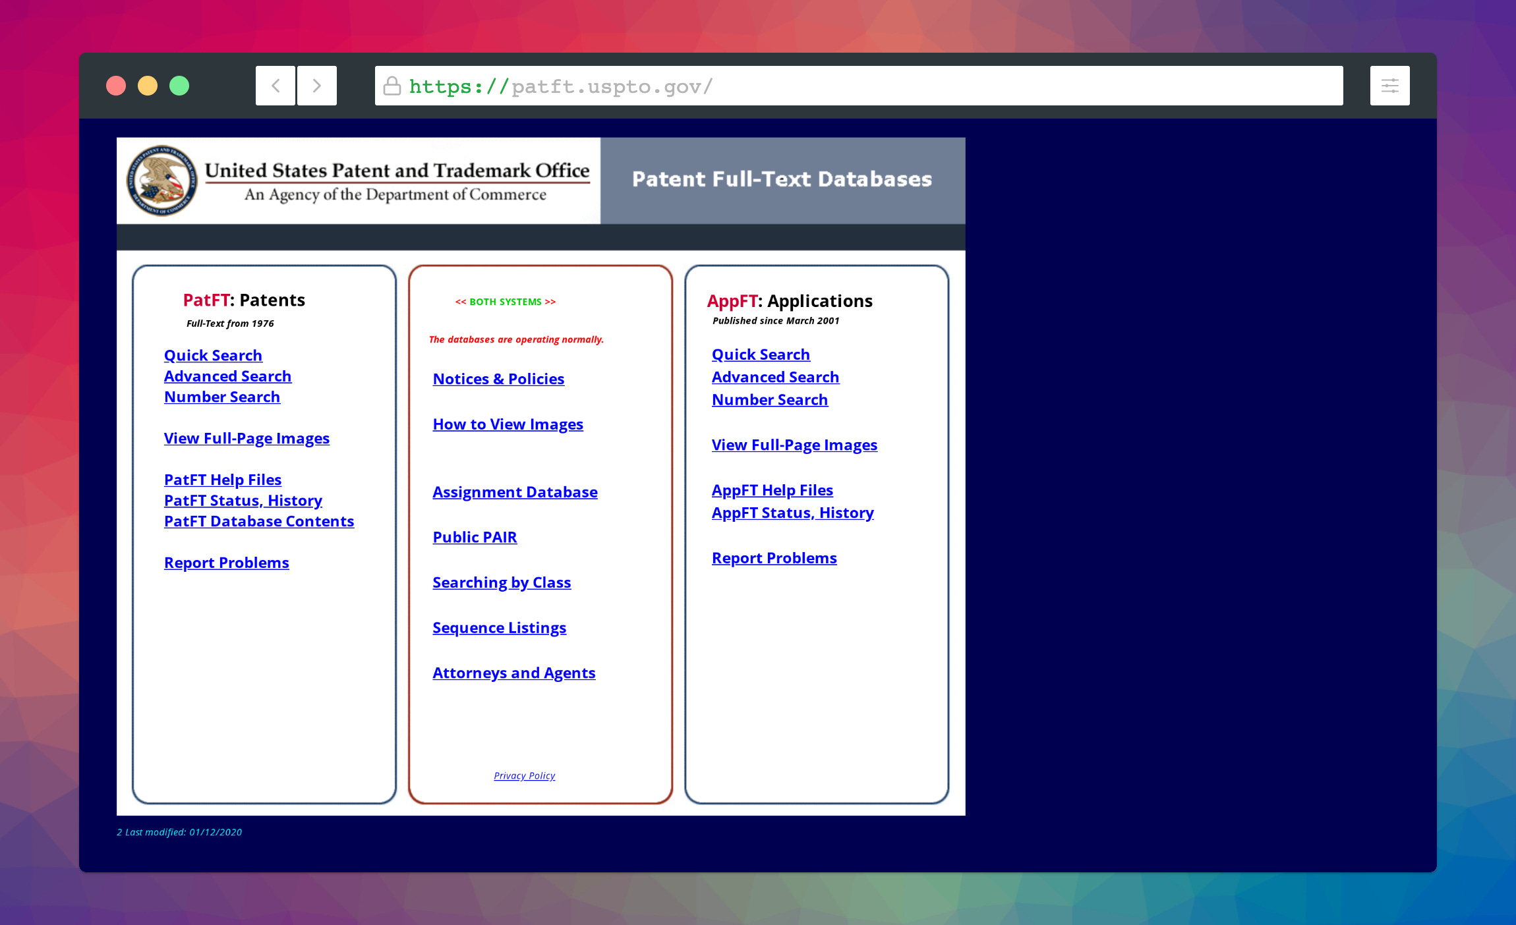Click the 'AppFT: Applications' heading
The height and width of the screenshot is (925, 1516).
pos(790,301)
